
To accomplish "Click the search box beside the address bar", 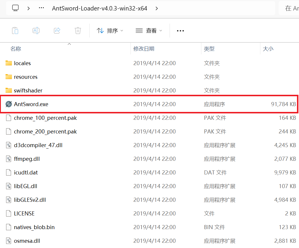I will [289, 8].
